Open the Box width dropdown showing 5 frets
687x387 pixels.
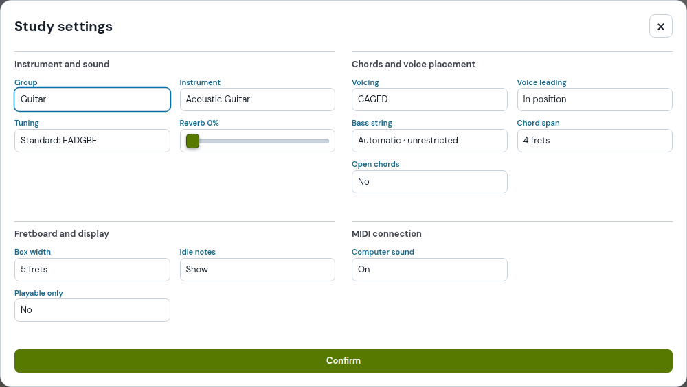coord(93,270)
